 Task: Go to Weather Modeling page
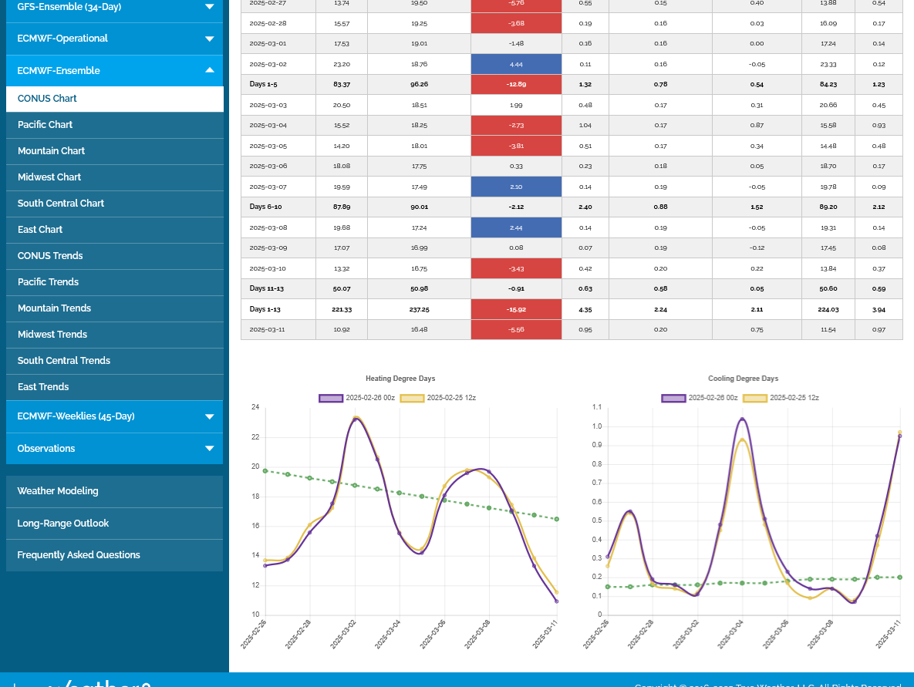114,491
